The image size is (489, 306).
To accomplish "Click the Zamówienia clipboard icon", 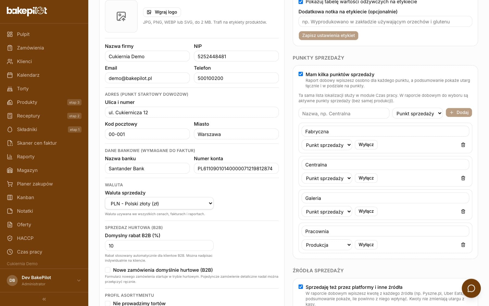I will click(10, 48).
